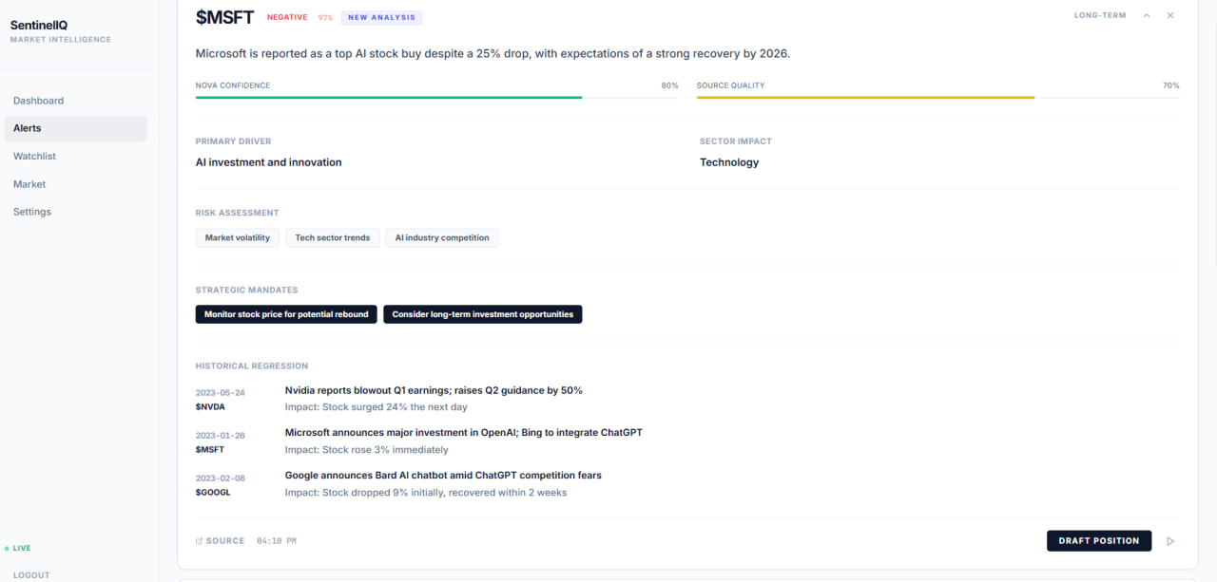
Task: Click the Microsoft top AI stock summary
Action: coord(493,53)
